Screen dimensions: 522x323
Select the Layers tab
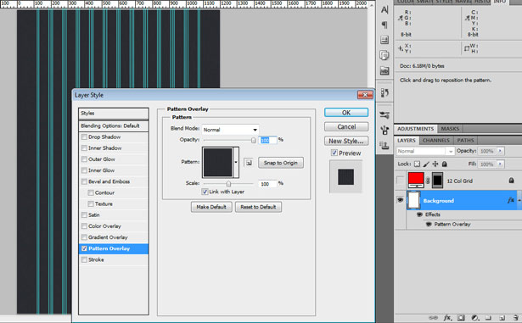click(407, 141)
